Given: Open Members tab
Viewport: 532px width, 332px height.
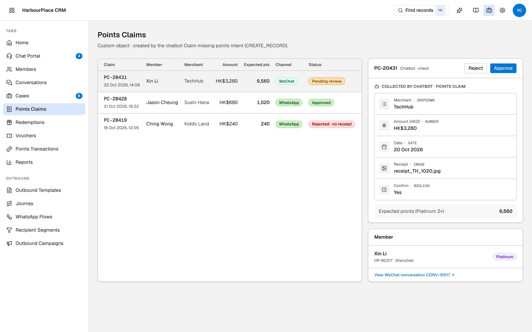Looking at the screenshot, I should (44, 69).
